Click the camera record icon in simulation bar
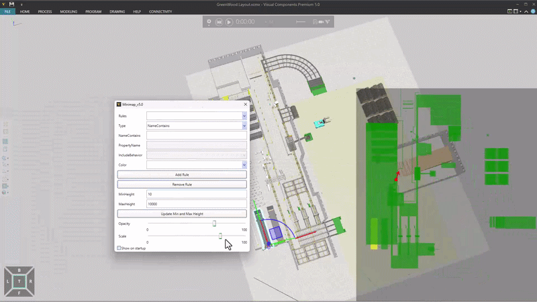Viewport: 537px width, 302px height. pos(321,22)
